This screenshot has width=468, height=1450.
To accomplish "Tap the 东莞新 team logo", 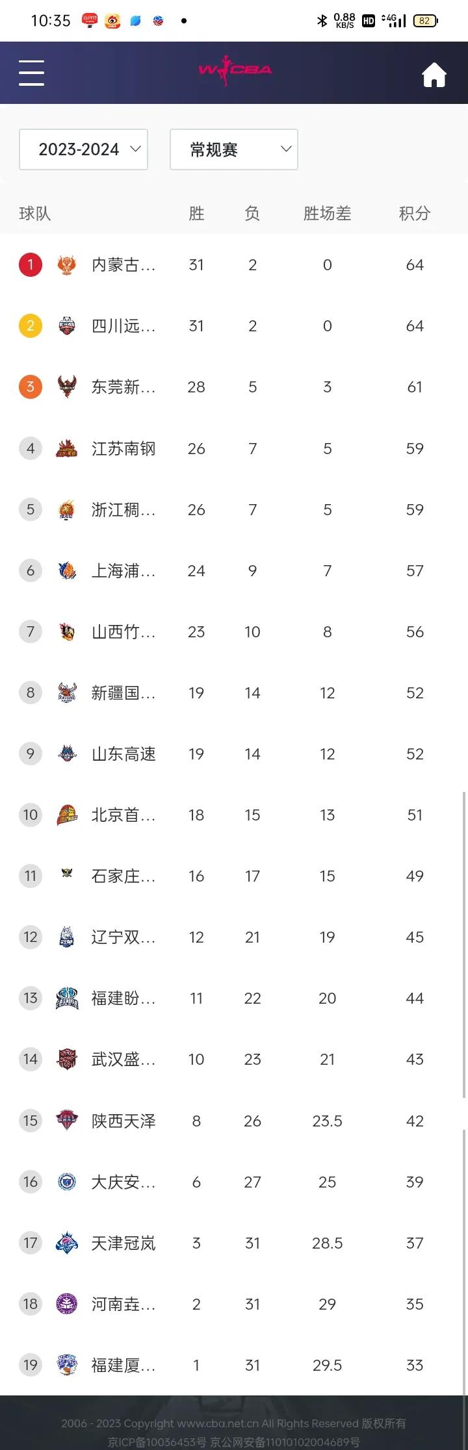I will (x=66, y=387).
